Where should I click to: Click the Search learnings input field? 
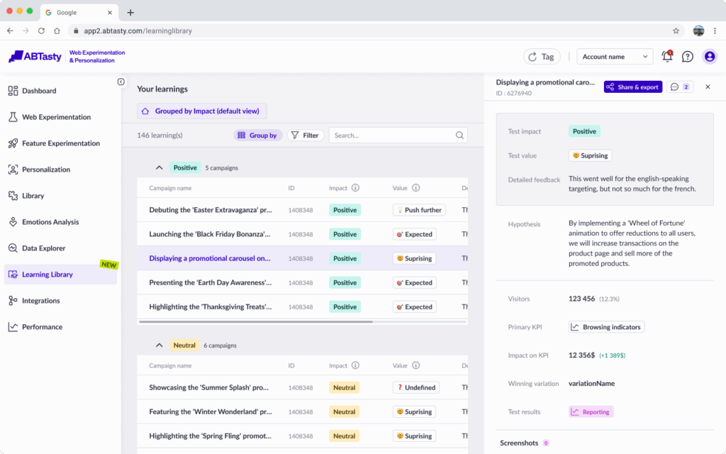391,135
